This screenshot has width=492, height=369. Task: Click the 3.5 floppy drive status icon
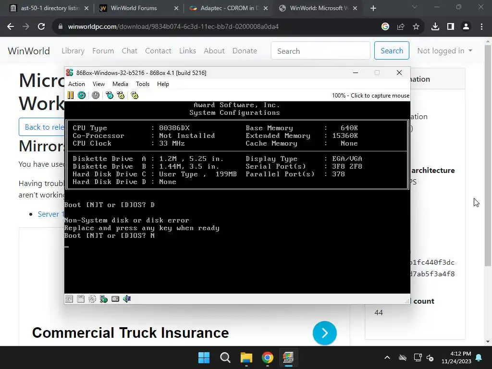pos(81,299)
